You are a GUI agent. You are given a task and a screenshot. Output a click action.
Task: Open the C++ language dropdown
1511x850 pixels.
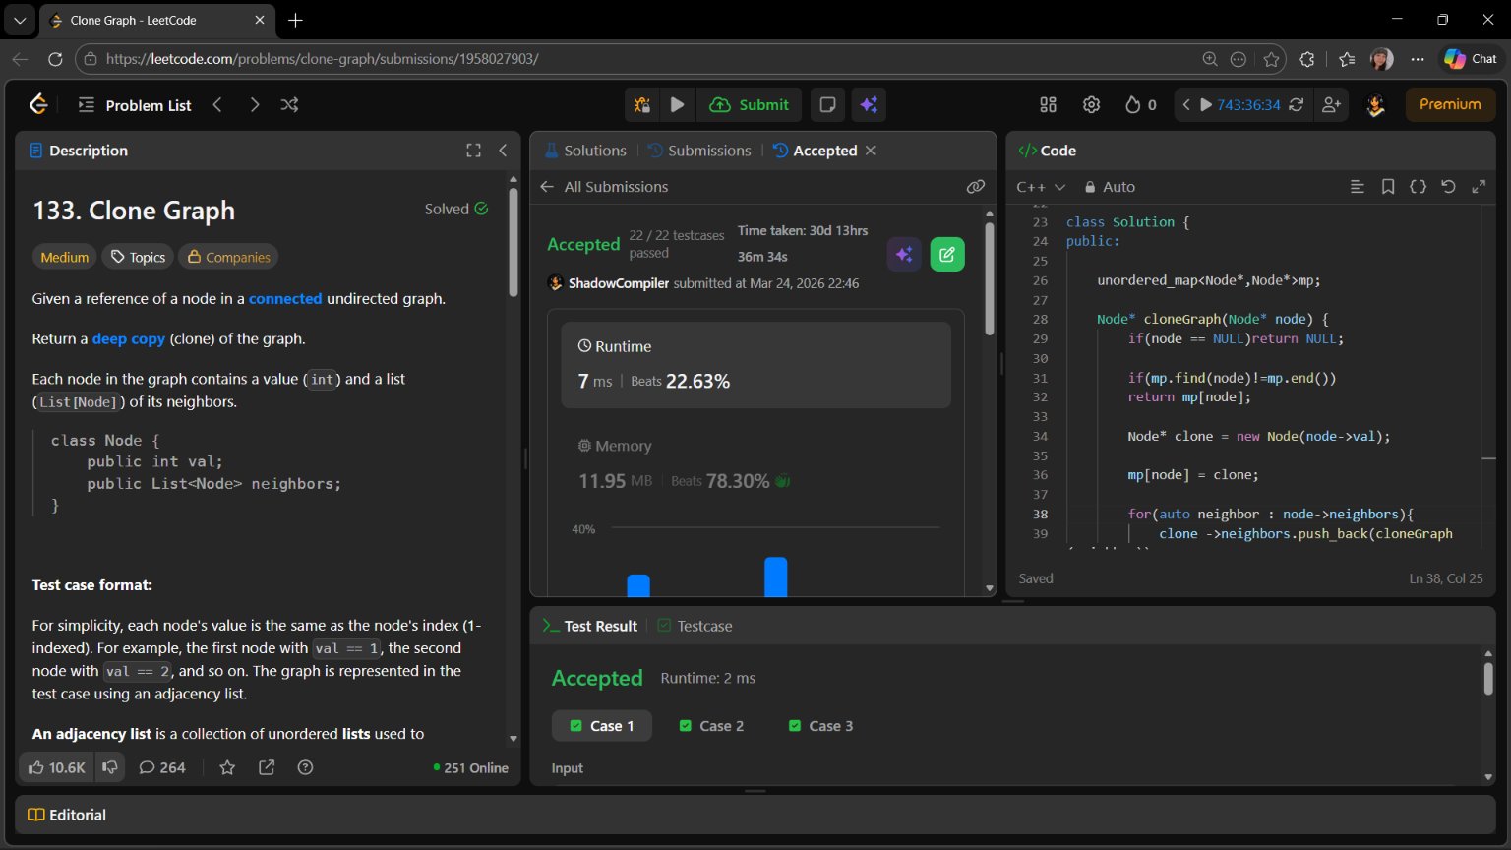point(1041,187)
